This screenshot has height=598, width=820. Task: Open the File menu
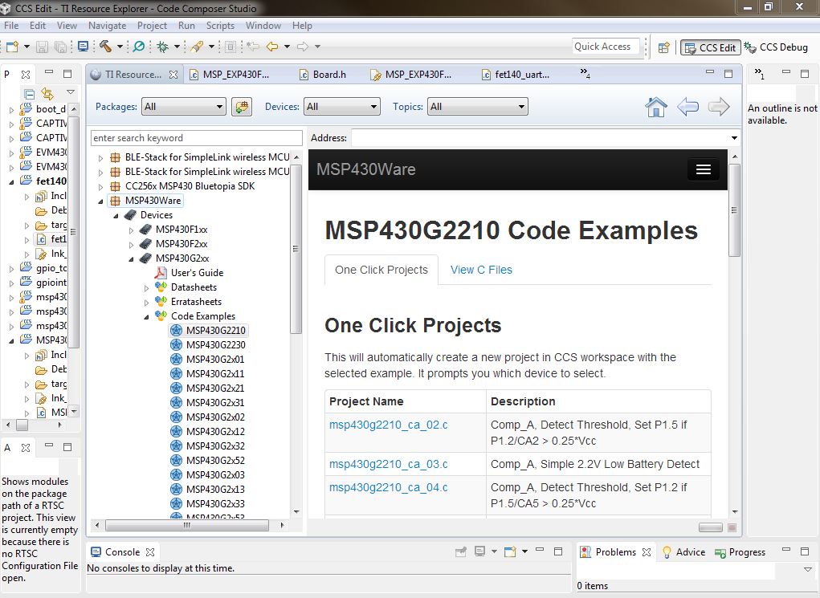point(11,26)
